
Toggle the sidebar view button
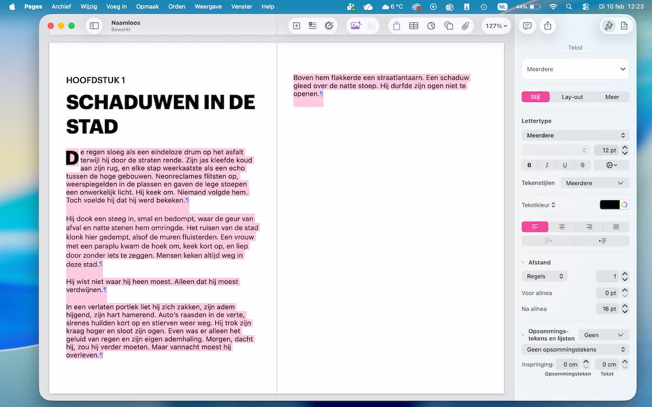coord(94,26)
